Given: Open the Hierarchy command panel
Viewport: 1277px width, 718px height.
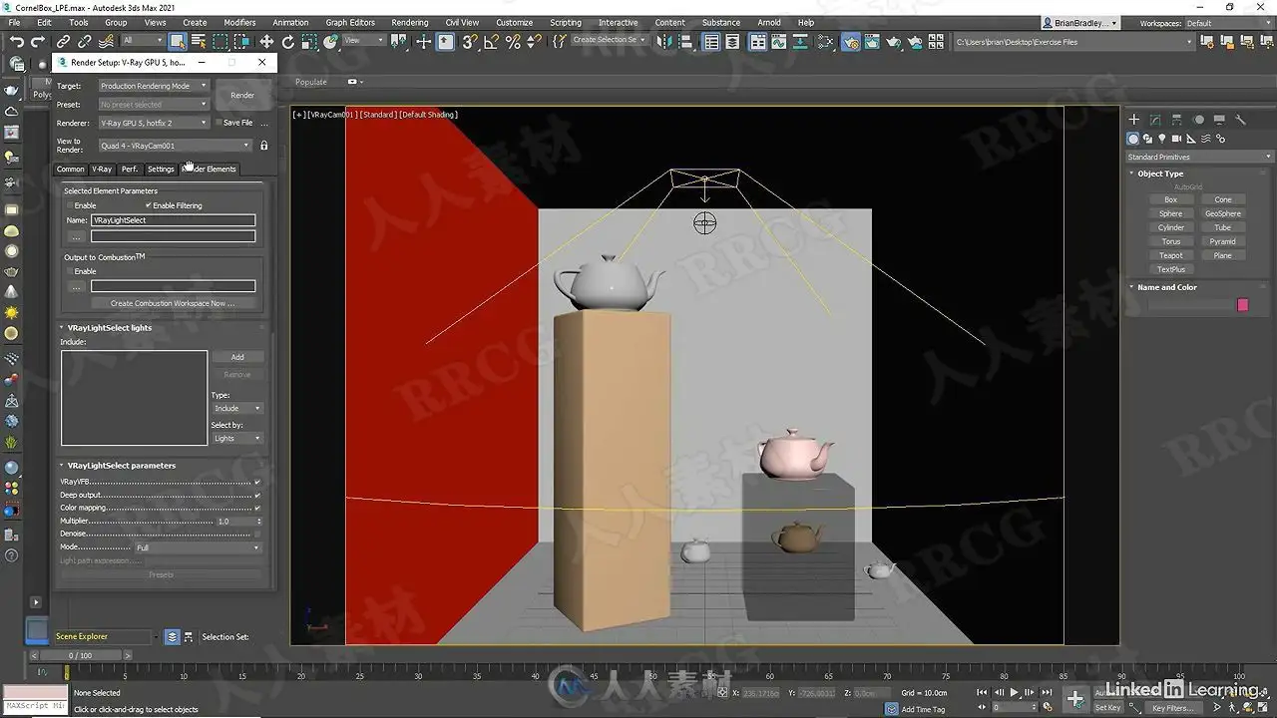Looking at the screenshot, I should click(x=1177, y=120).
